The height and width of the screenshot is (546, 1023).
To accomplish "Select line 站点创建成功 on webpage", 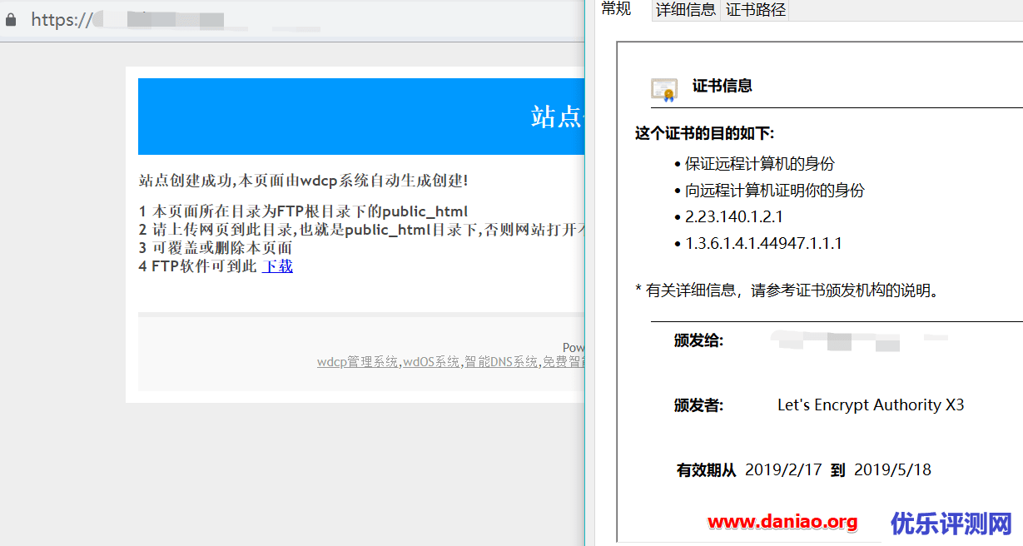I will click(x=303, y=181).
